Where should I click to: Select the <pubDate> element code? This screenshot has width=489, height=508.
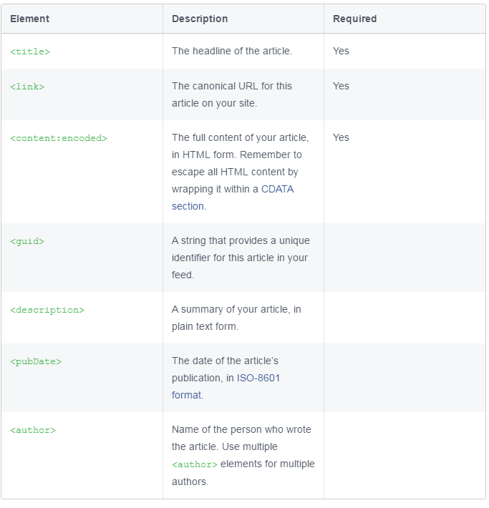click(36, 361)
